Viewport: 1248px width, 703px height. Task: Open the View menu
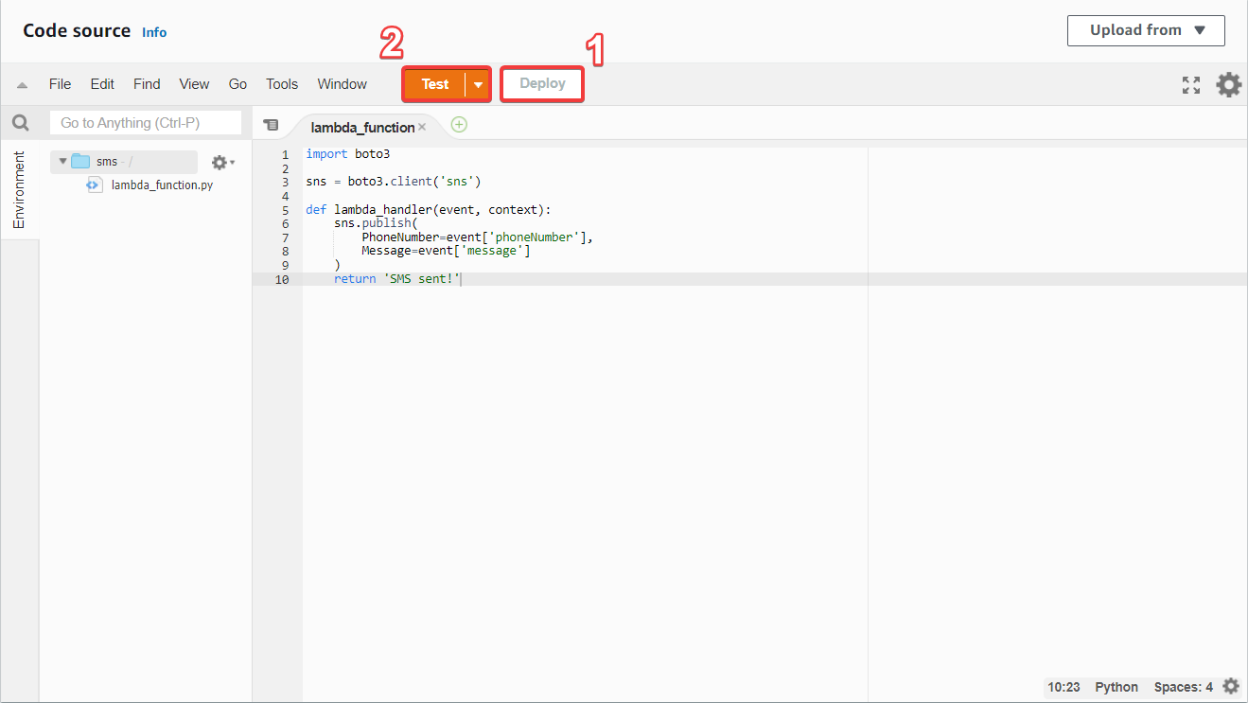point(194,84)
